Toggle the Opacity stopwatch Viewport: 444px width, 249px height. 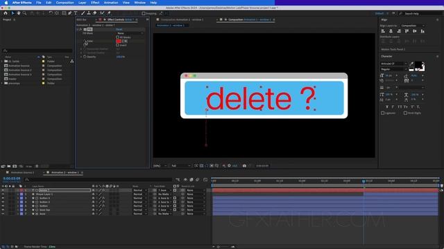click(85, 57)
